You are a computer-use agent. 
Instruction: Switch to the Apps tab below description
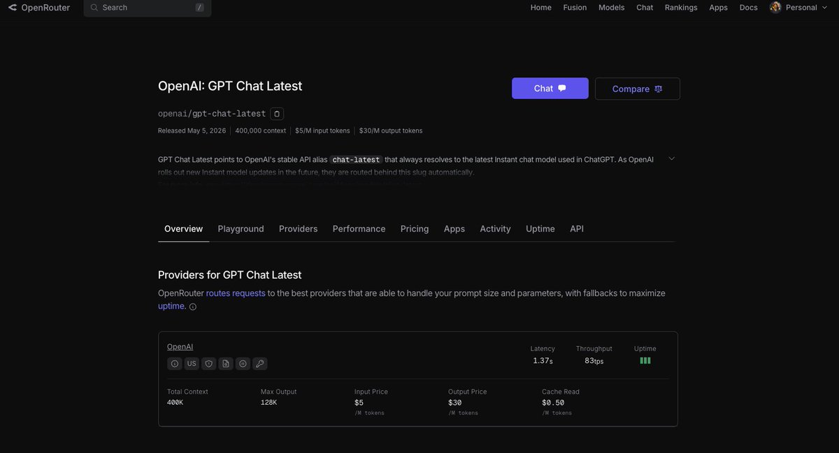(454, 229)
